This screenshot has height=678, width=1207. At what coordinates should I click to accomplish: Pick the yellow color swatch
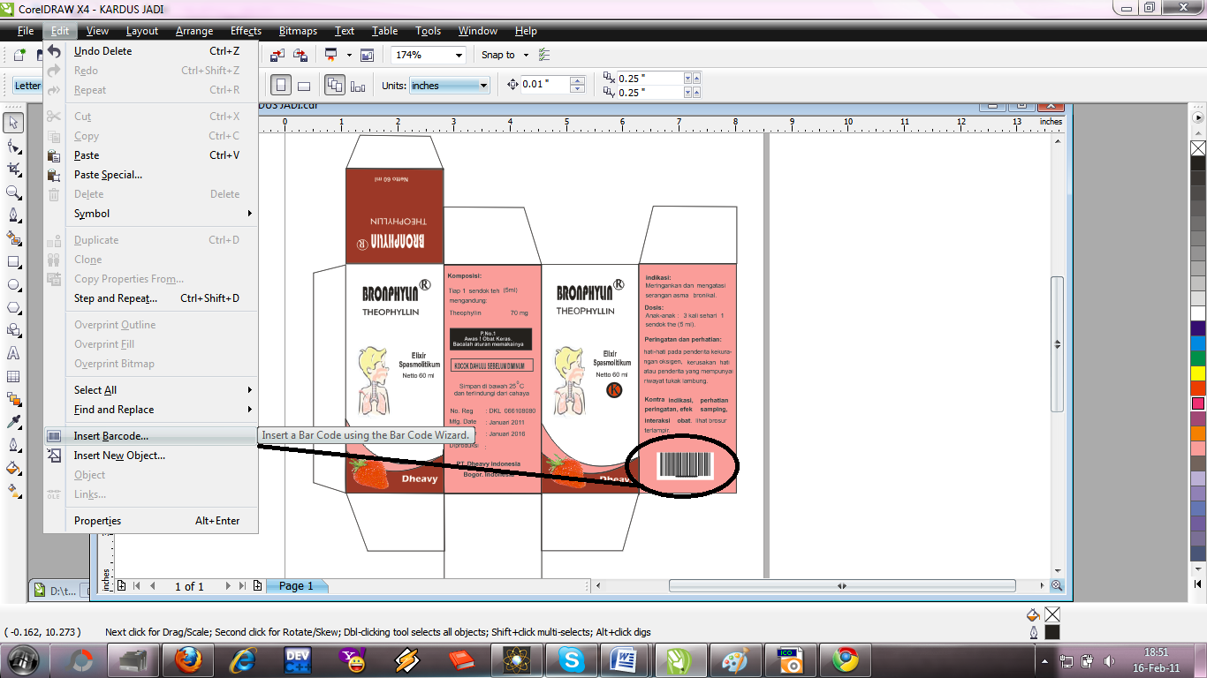[x=1198, y=373]
